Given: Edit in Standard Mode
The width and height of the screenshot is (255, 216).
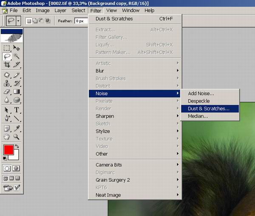Looking at the screenshot, I should coord(7,168).
